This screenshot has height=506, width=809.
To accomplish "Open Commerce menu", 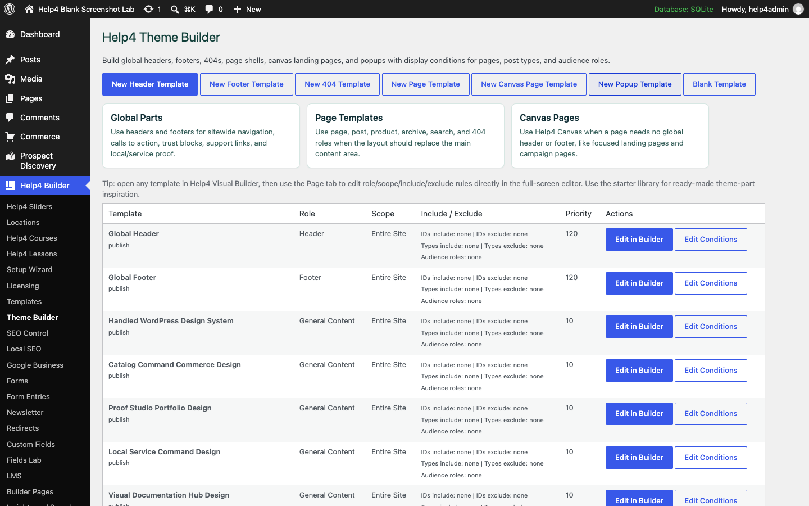I will 45,137.
